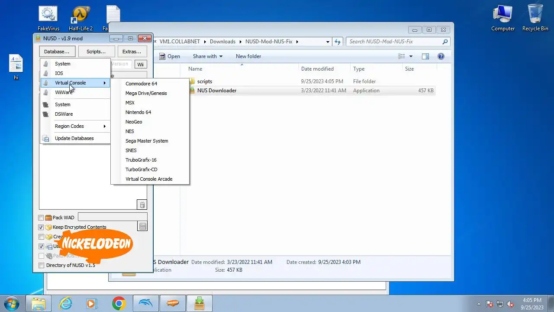
Task: Click the muted volume tray icon
Action: click(510, 304)
